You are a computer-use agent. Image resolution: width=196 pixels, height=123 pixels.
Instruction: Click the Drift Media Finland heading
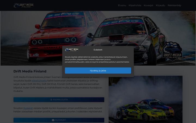click(x=30, y=71)
